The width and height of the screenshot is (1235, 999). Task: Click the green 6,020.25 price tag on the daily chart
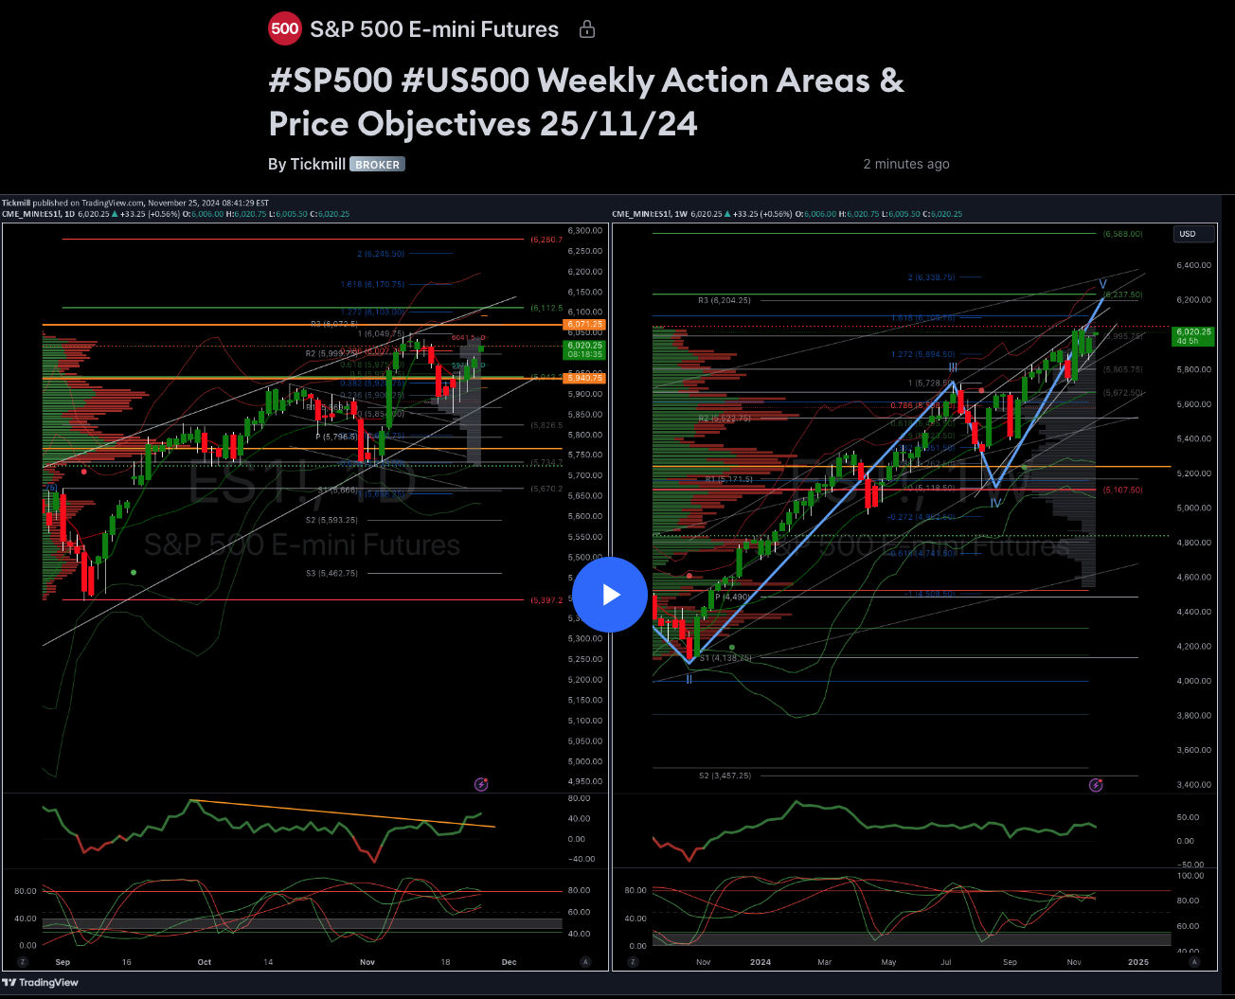(x=584, y=349)
